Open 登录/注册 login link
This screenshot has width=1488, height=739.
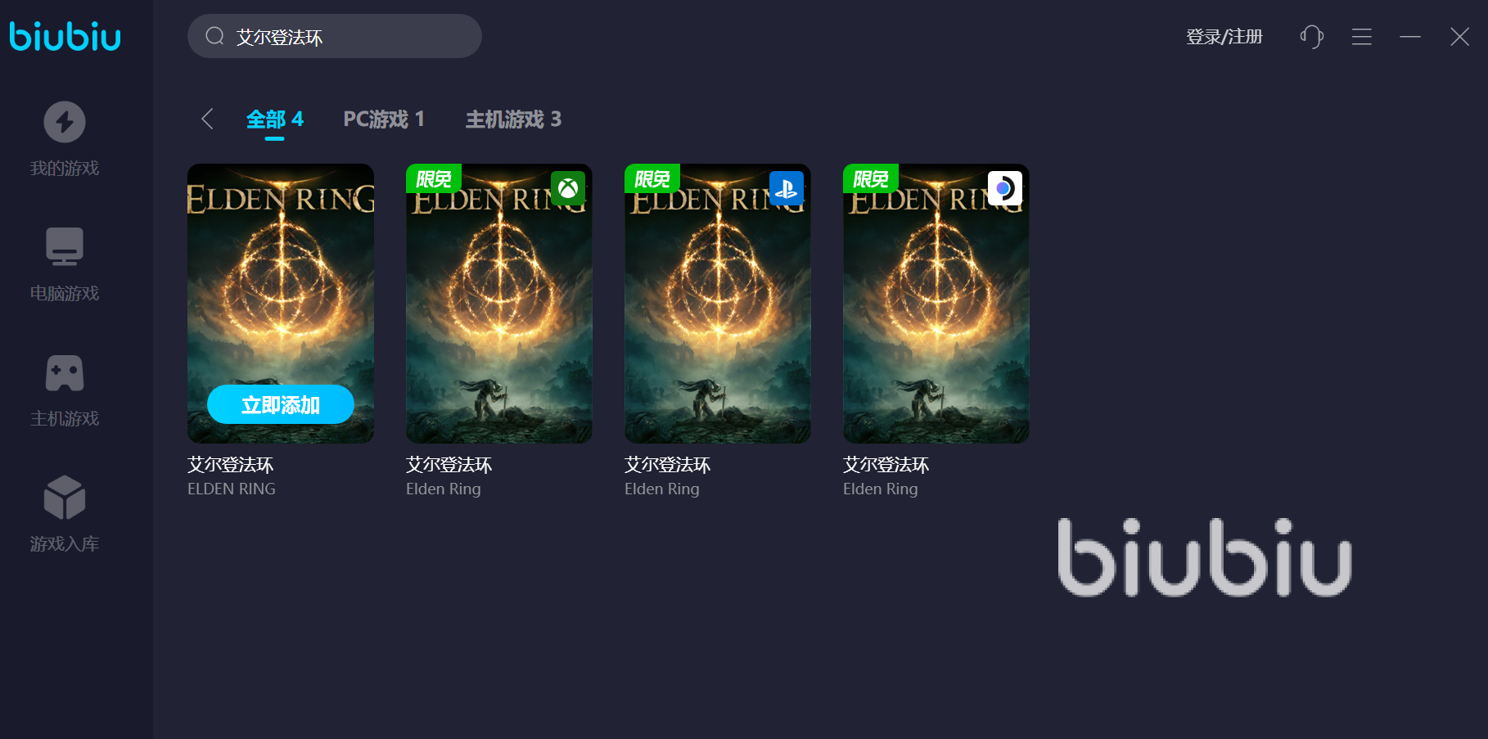[1224, 37]
